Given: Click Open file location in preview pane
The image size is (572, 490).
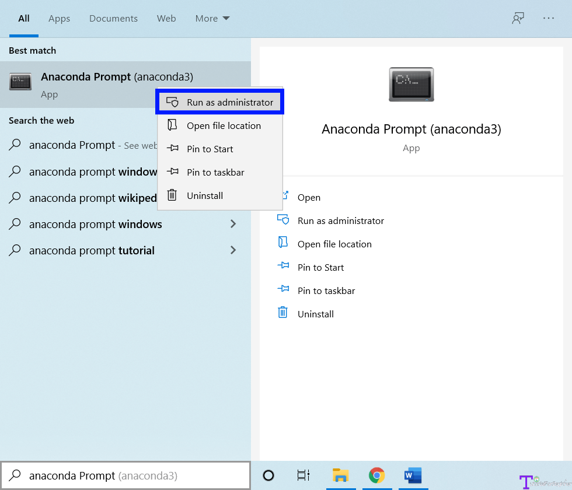Looking at the screenshot, I should 334,244.
